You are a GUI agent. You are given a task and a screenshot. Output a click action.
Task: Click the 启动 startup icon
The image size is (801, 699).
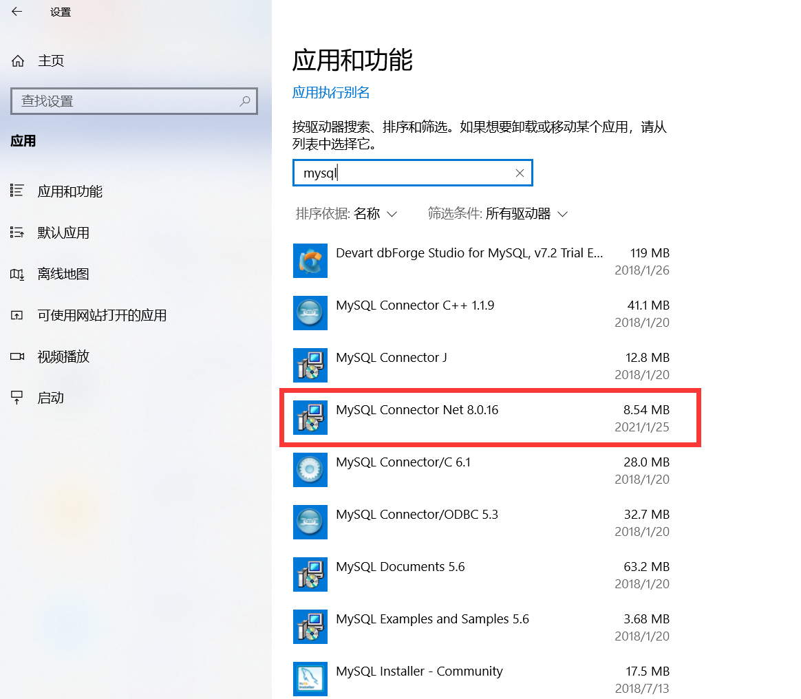[x=17, y=397]
